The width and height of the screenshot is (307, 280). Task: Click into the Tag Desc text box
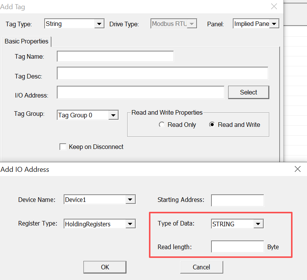pyautogui.click(x=162, y=74)
